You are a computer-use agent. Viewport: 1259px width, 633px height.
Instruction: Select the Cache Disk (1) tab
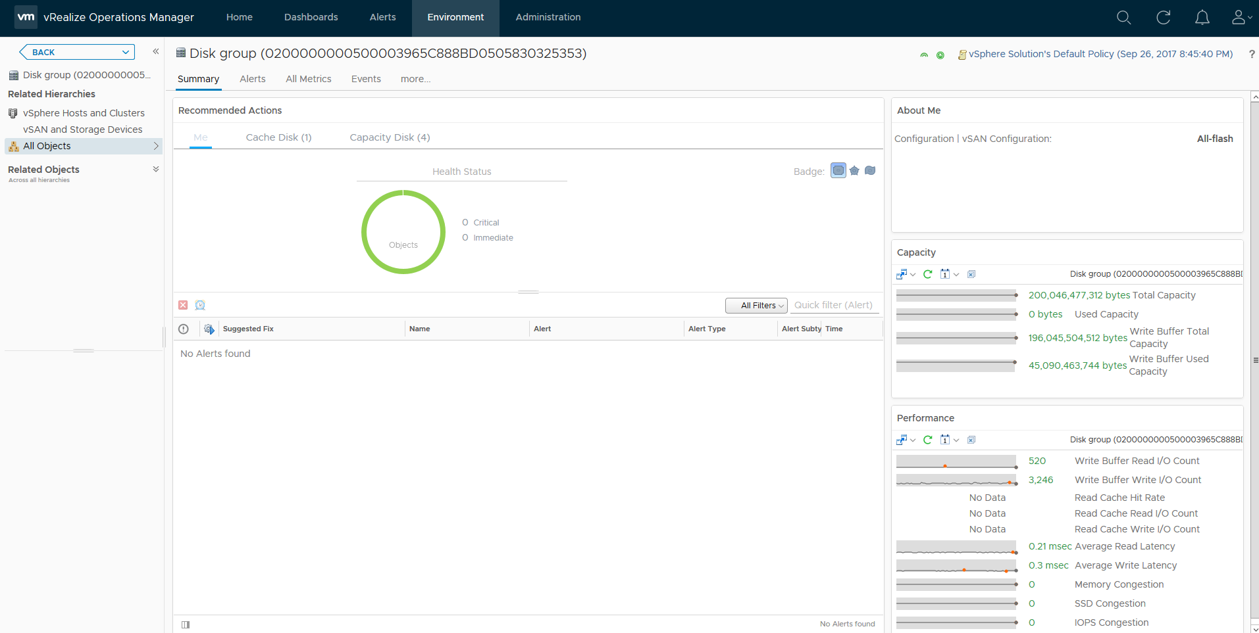(279, 137)
